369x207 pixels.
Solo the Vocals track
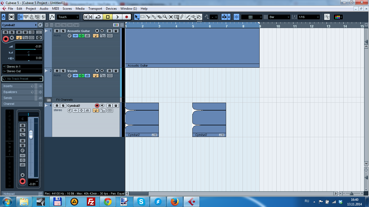pyautogui.click(x=63, y=71)
